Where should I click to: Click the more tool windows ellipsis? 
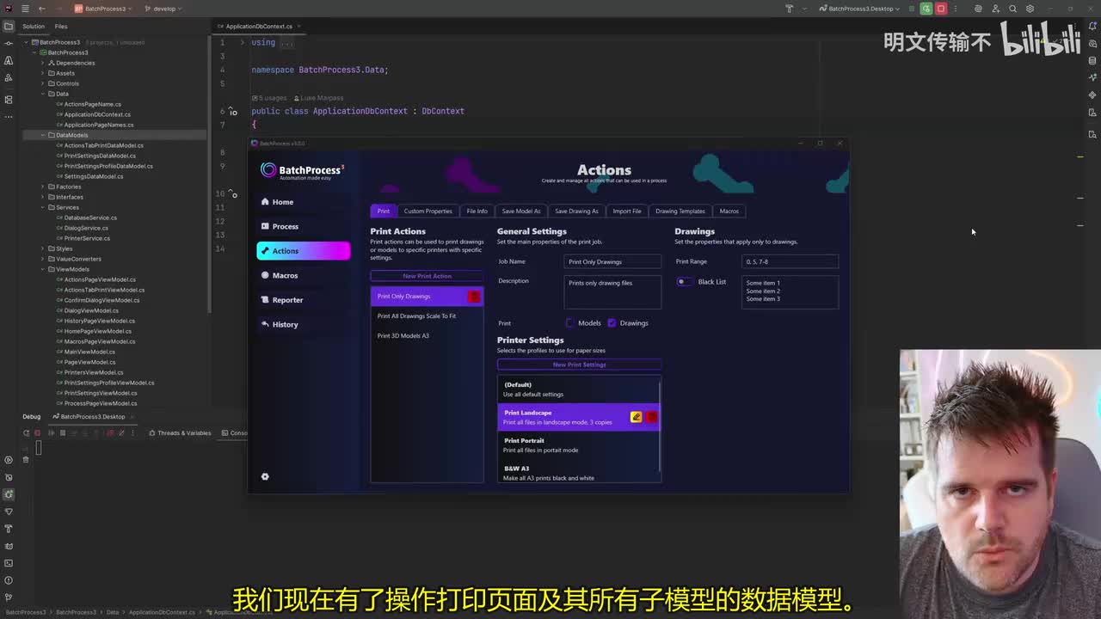pyautogui.click(x=9, y=116)
